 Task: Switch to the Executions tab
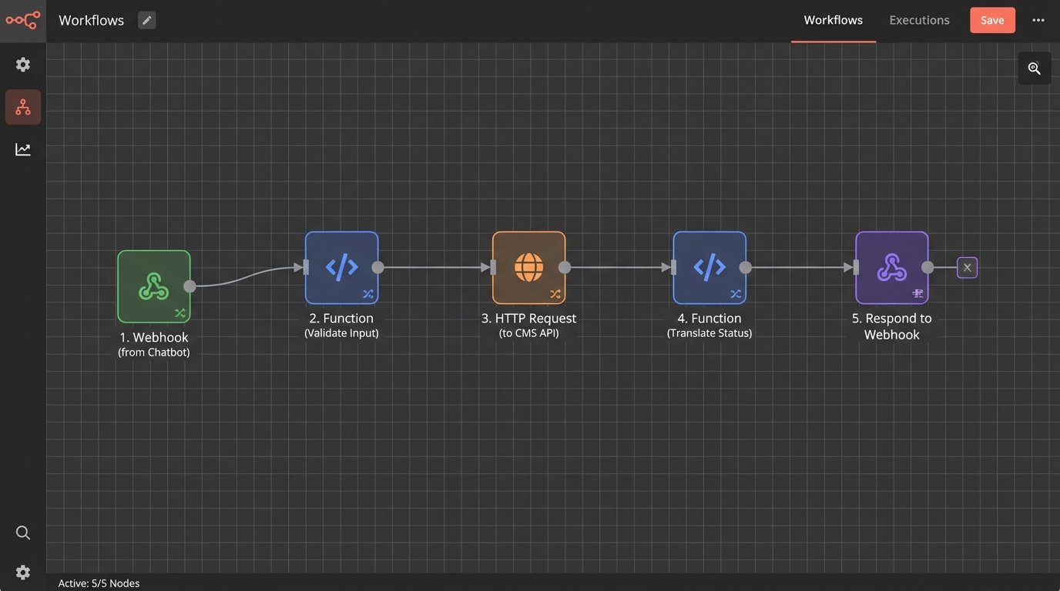point(919,21)
